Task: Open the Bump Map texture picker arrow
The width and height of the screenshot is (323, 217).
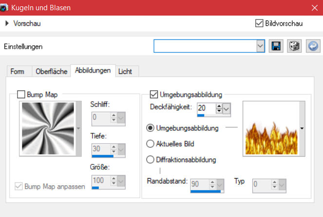Action: [x=78, y=128]
